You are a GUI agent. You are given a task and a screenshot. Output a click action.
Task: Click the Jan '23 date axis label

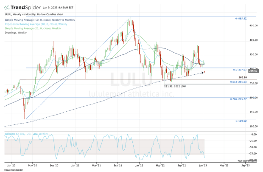203,166
